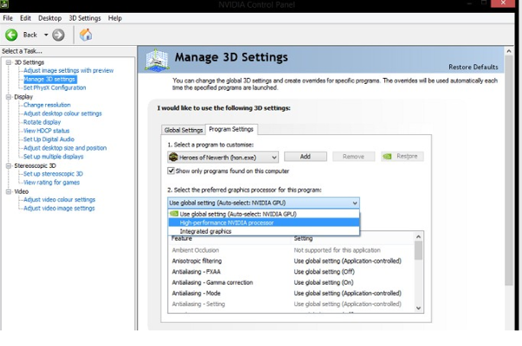Pick Use global setting (Auto-select: NVIDIA GPU) option
This screenshot has width=522, height=346.
point(264,214)
